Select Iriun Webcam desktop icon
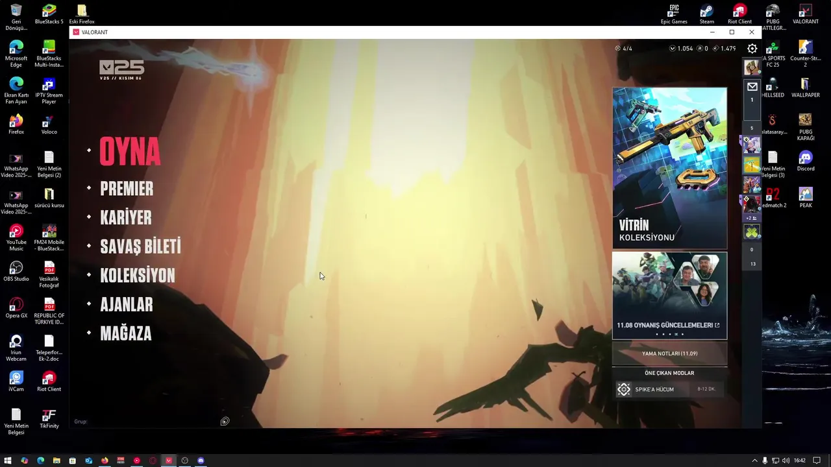831x467 pixels. click(16, 348)
